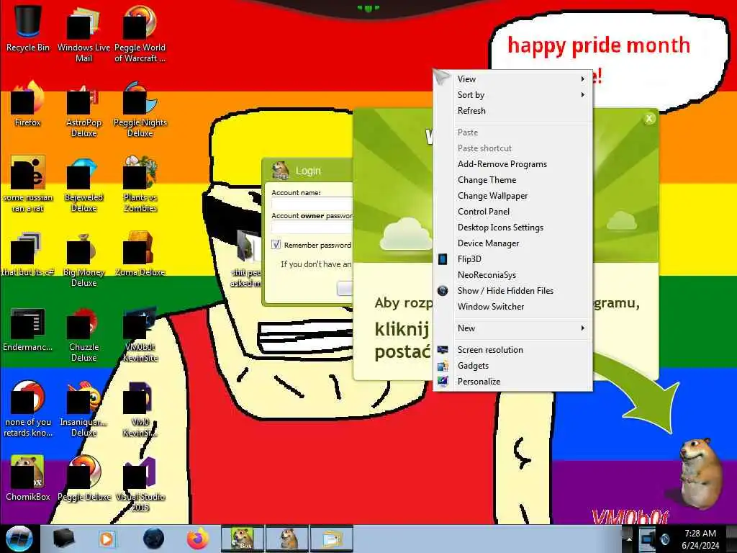Open Bejeweled Deluxe desktop icon
The width and height of the screenshot is (737, 553).
83,184
